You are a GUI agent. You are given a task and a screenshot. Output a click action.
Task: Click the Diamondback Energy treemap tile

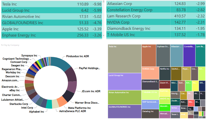[150, 85]
